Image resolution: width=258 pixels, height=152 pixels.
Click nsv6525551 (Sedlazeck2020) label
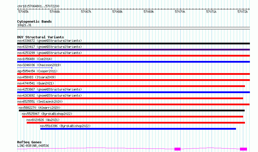[40, 102]
